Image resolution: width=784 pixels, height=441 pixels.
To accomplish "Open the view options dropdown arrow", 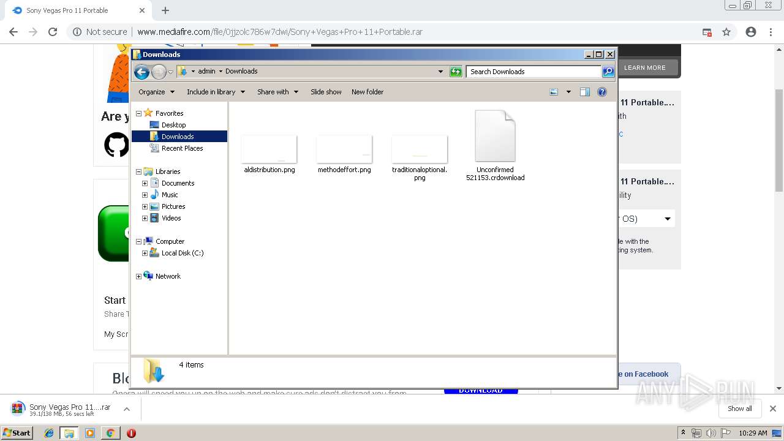I will [x=568, y=92].
